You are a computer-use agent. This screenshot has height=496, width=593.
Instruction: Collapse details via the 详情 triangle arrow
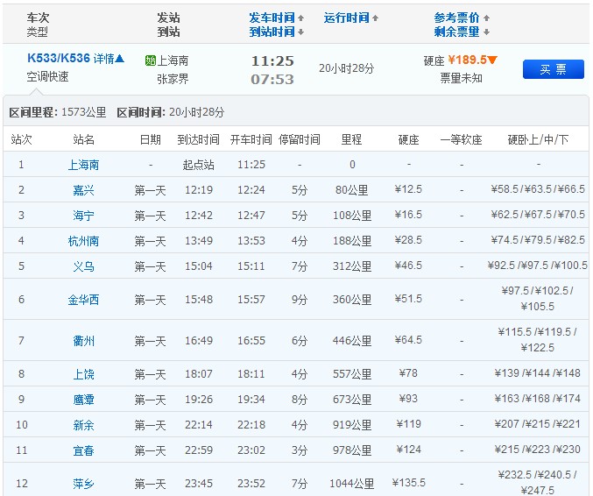(x=120, y=59)
